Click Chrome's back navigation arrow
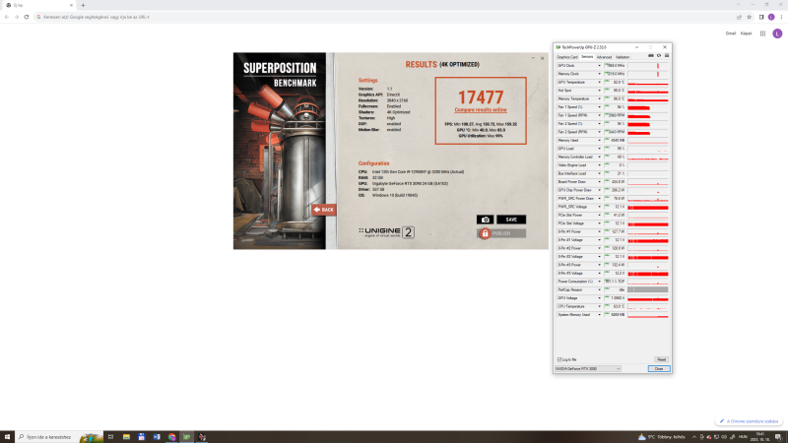Viewport: 788px width, 443px height. 7,17
